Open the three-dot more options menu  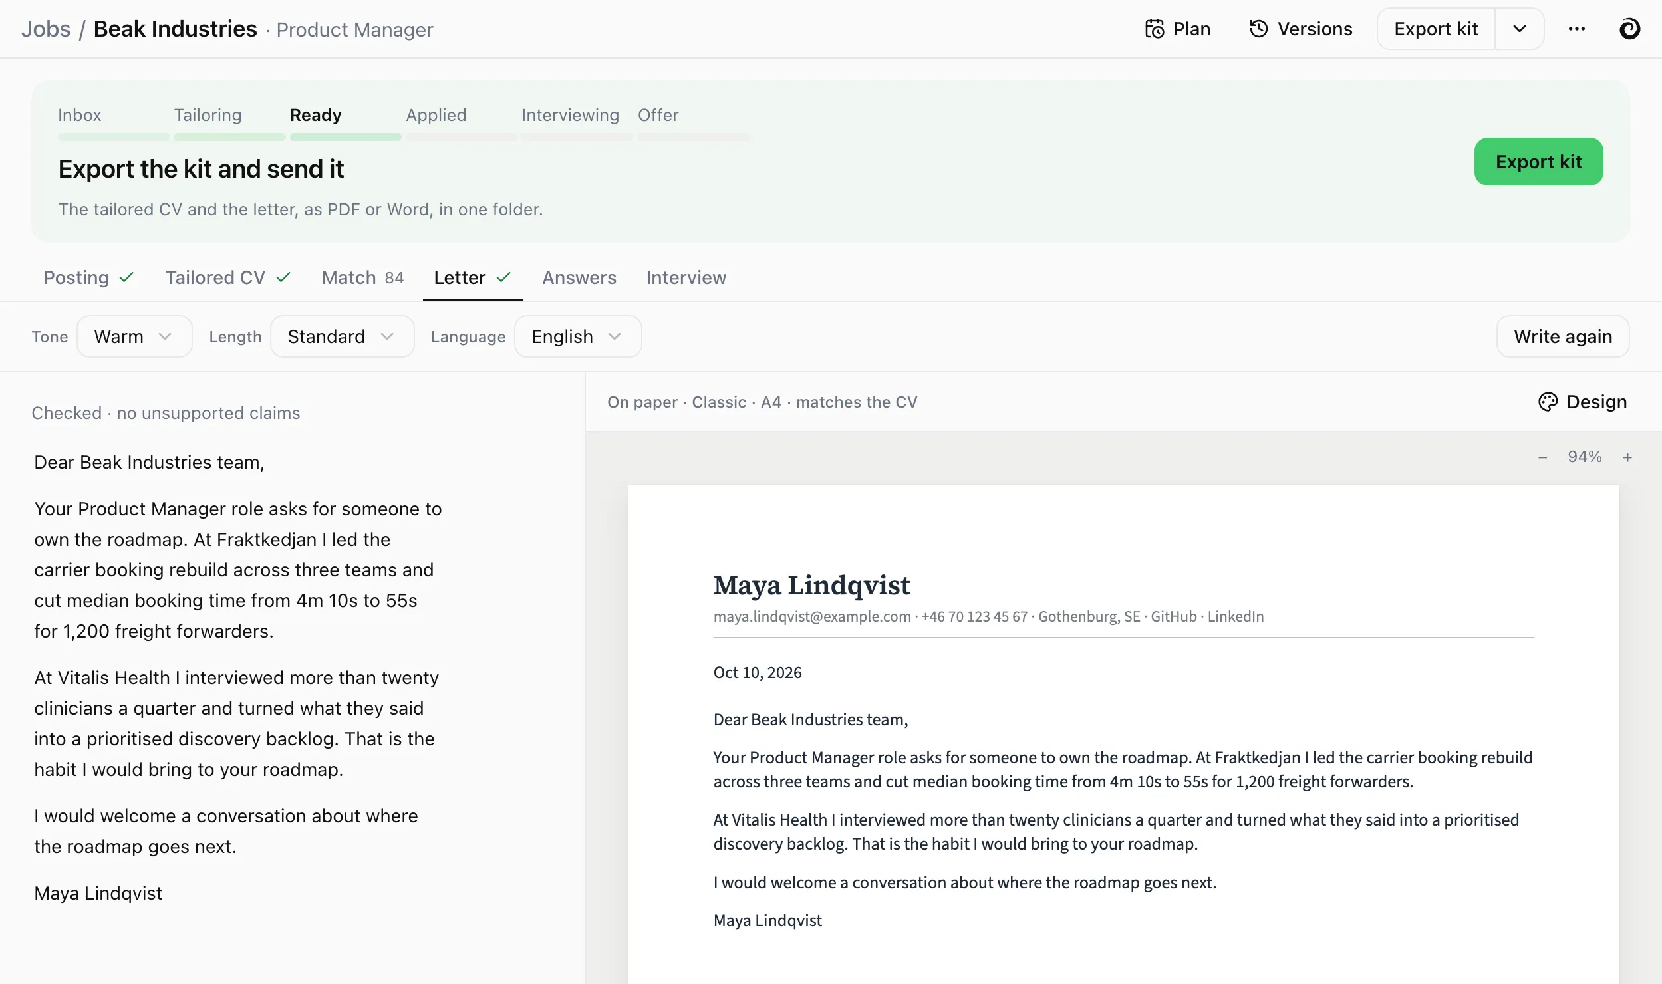pos(1576,29)
